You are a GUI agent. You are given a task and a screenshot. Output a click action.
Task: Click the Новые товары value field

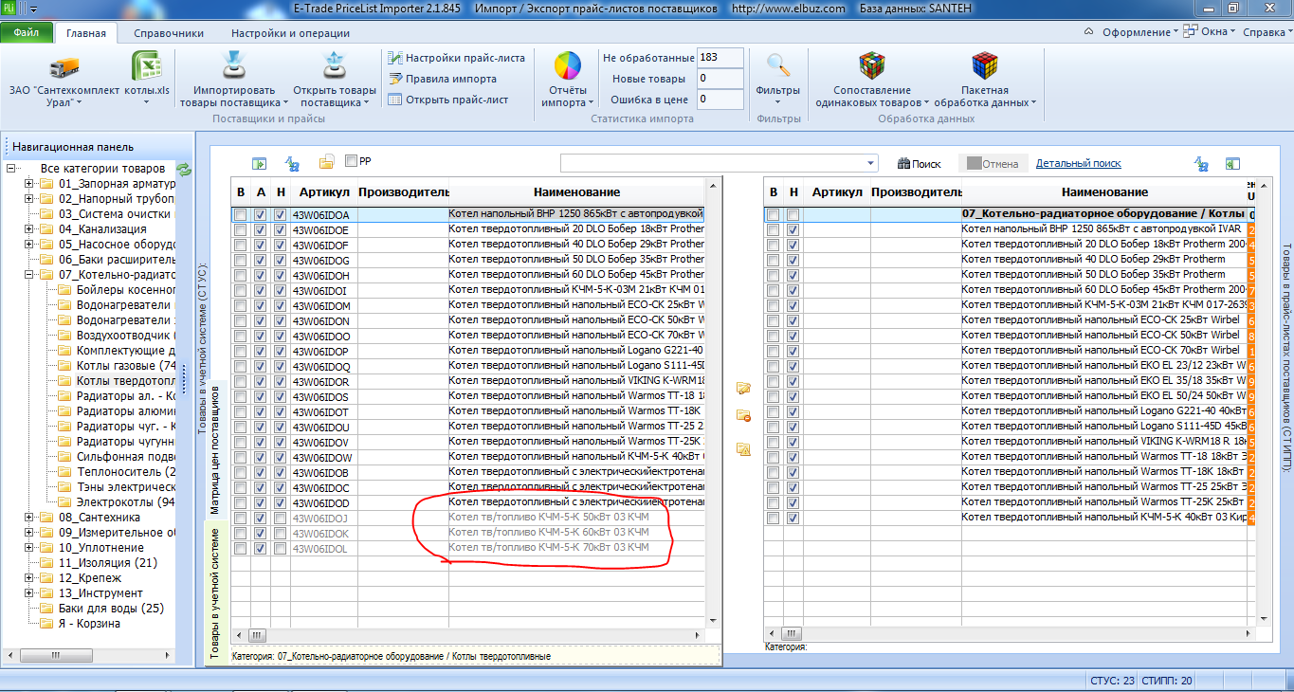(x=720, y=79)
